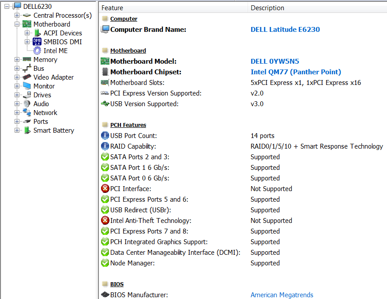Click the '5xPCI Express x1, 1xPCI Express x16' value
Image resolution: width=387 pixels, height=299 pixels.
coord(305,83)
